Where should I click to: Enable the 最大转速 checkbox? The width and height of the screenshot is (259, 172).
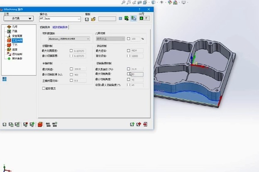pyautogui.click(x=71, y=69)
